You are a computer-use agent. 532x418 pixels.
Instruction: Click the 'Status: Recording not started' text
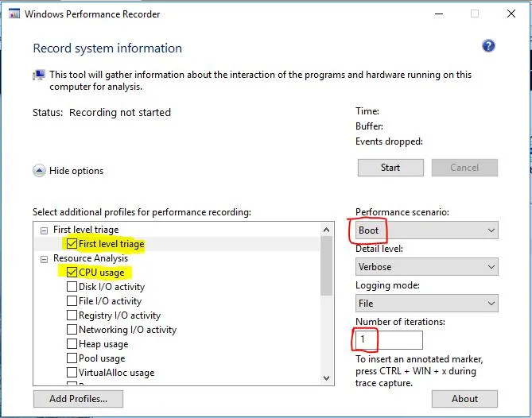(x=102, y=112)
